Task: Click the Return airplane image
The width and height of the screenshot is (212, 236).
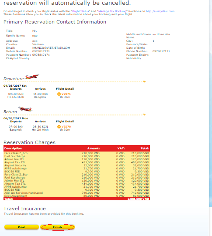Action: pos(25,109)
